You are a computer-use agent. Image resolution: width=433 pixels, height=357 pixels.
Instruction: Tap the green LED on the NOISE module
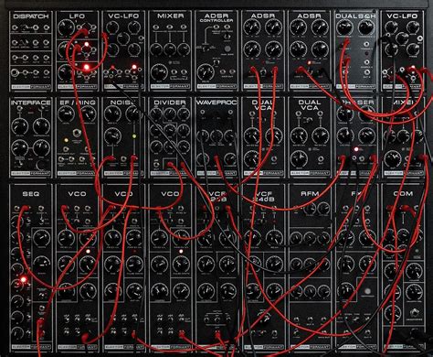(x=133, y=135)
